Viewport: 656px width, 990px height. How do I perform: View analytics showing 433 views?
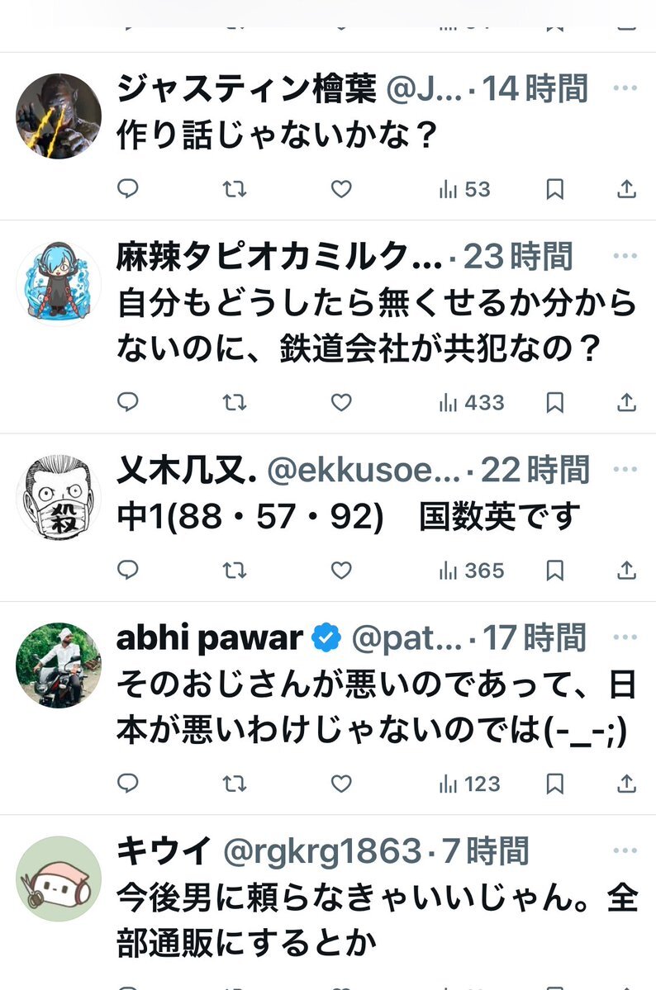click(471, 403)
